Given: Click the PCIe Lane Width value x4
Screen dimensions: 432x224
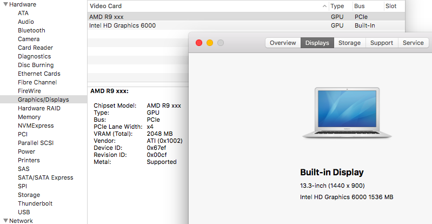Looking at the screenshot, I should tap(150, 127).
